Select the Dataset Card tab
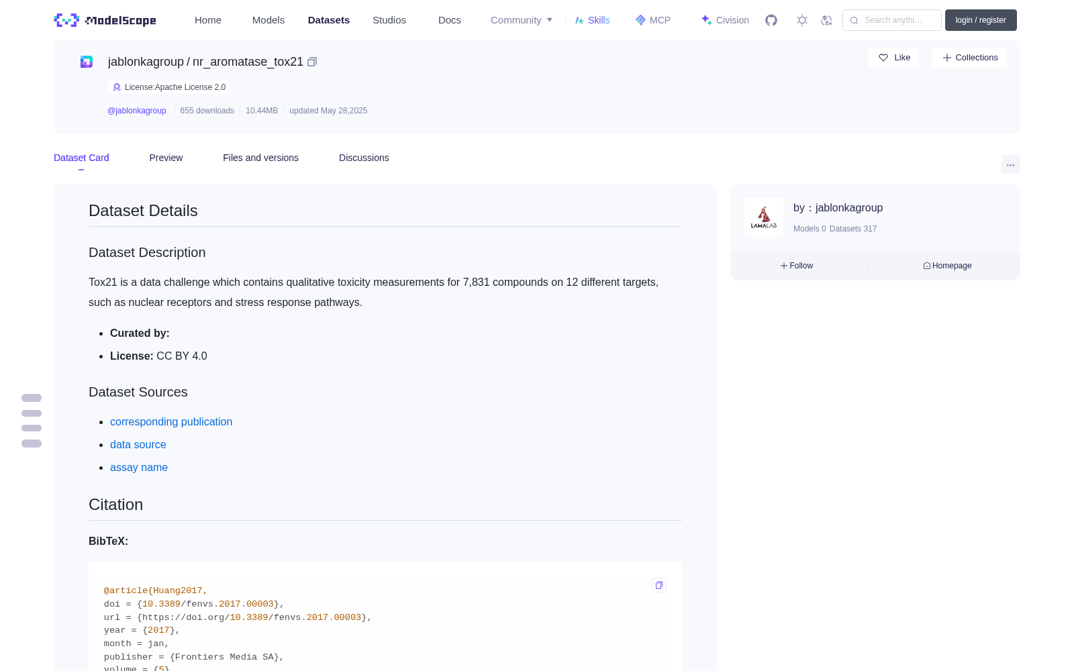Viewport: 1074px width, 671px height. [81, 158]
